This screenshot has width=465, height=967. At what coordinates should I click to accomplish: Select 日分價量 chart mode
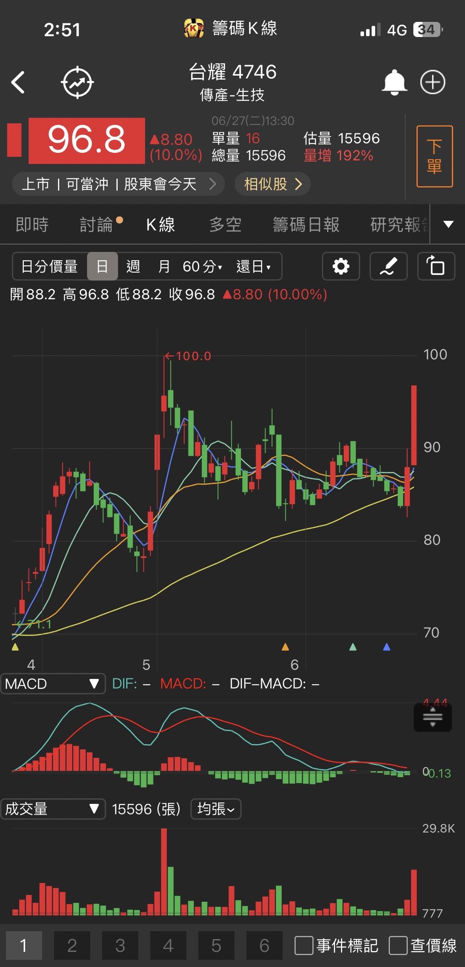point(49,266)
